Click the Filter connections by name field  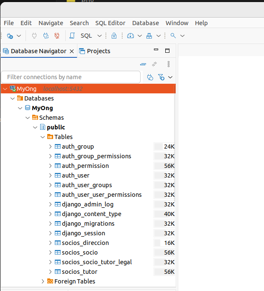(71, 77)
